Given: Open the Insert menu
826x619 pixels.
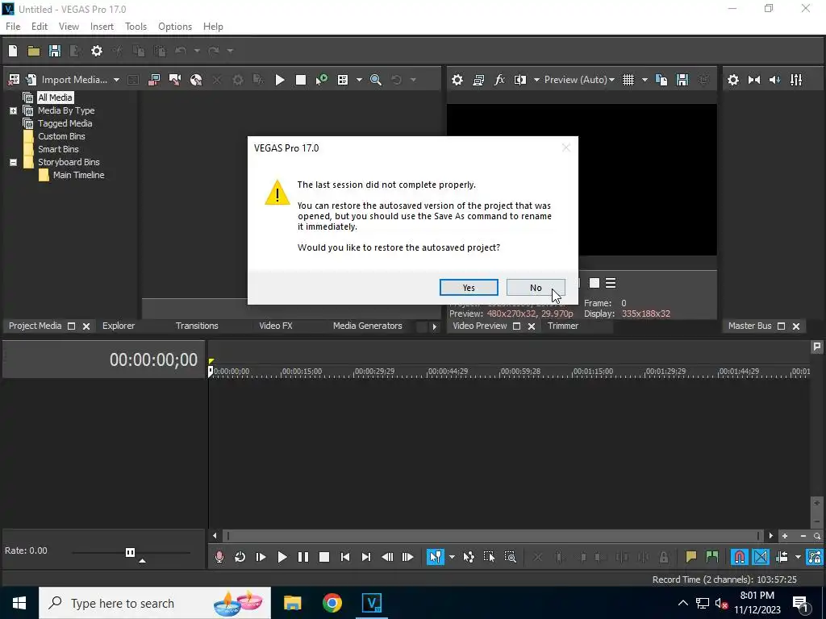Looking at the screenshot, I should click(x=102, y=27).
